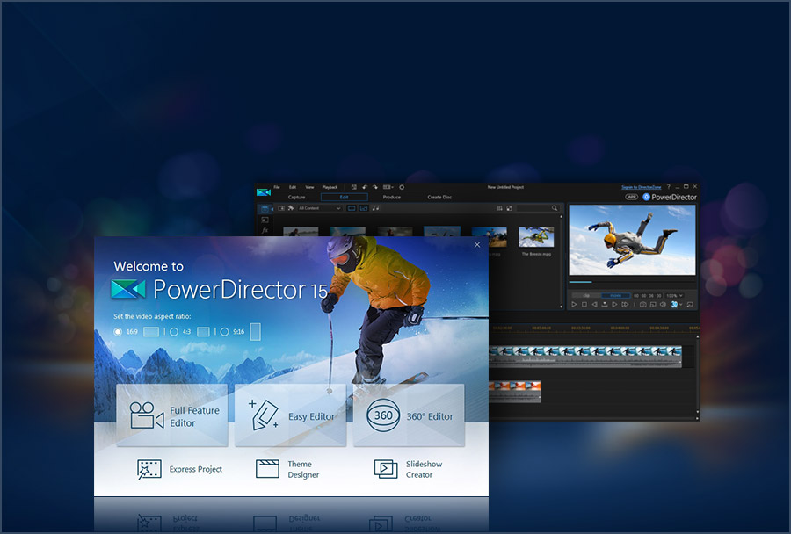The width and height of the screenshot is (791, 534).
Task: Open the Media Room sidebar icon
Action: 265,209
